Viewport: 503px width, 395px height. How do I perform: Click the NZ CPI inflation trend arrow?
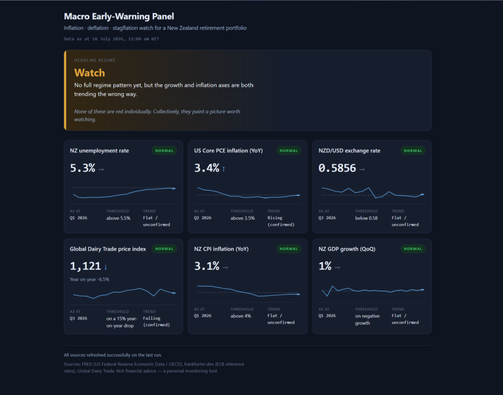[x=225, y=267]
